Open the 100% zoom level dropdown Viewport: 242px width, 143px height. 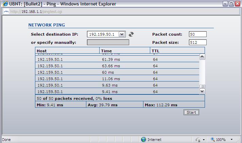pos(231,140)
